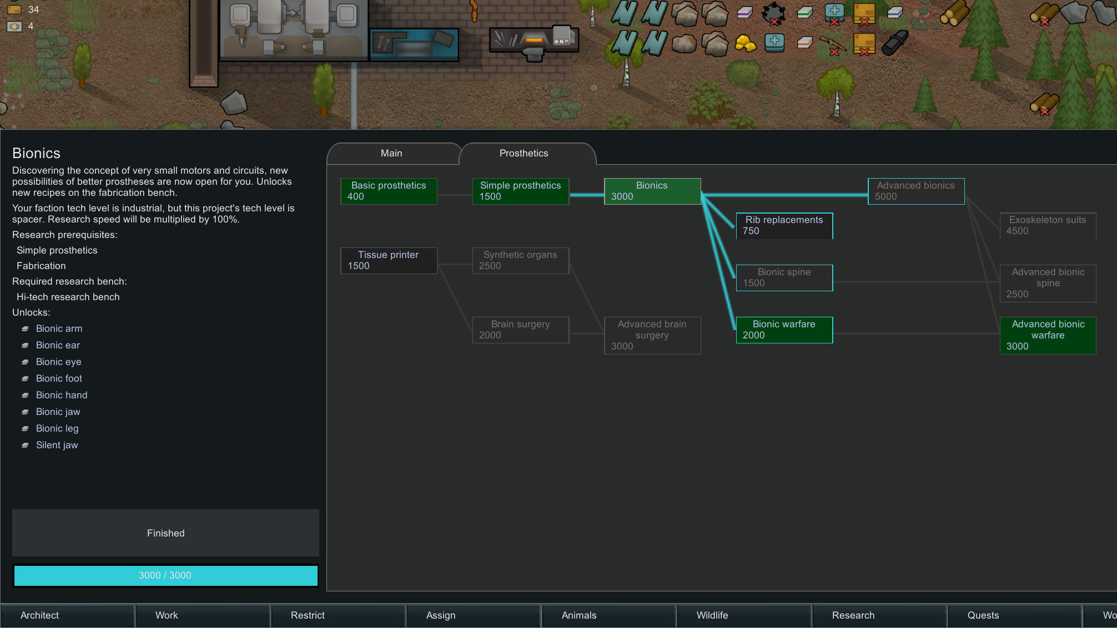Choose the Tissue printer research project

coord(388,260)
